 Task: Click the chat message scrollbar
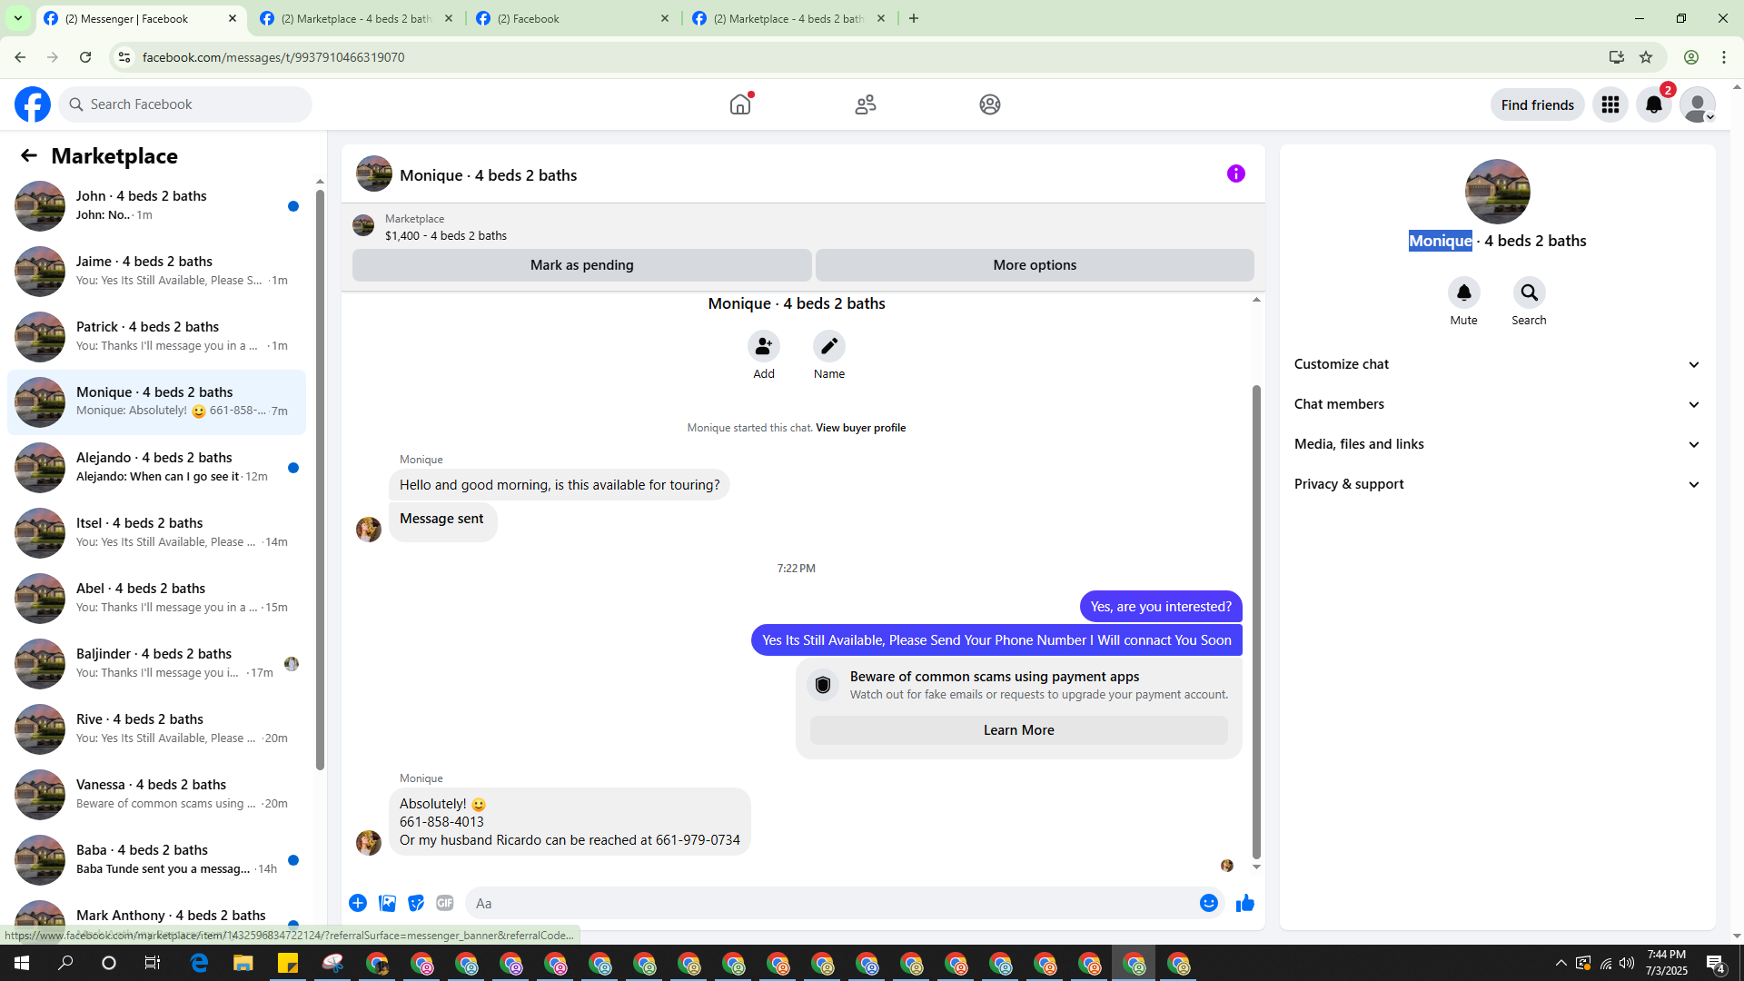pyautogui.click(x=1256, y=618)
